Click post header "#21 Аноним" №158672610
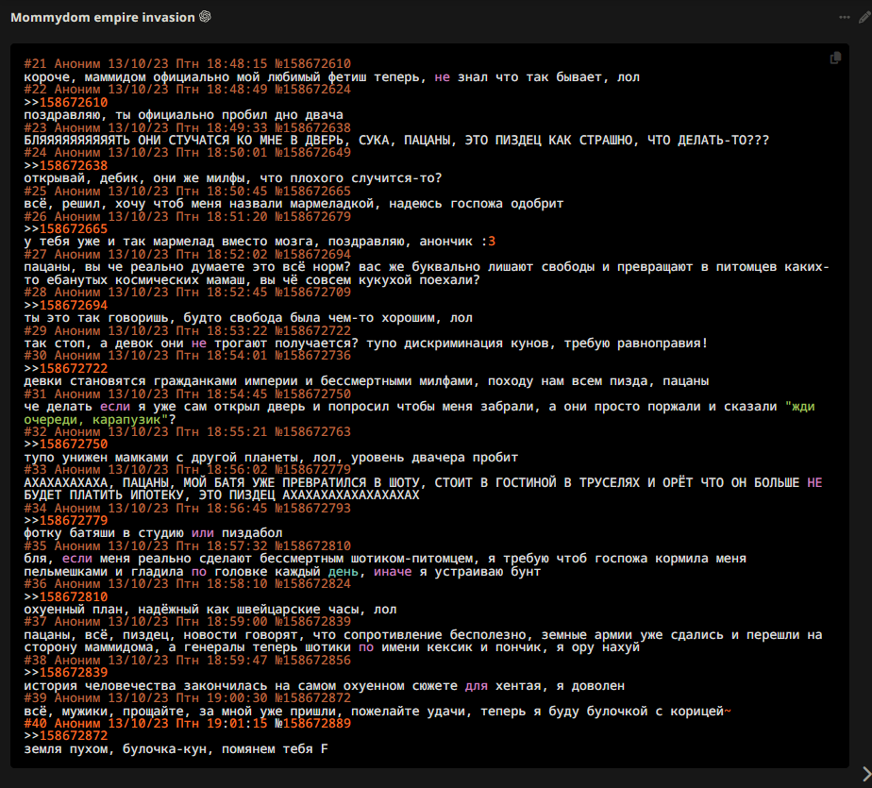The image size is (872, 788). [188, 64]
